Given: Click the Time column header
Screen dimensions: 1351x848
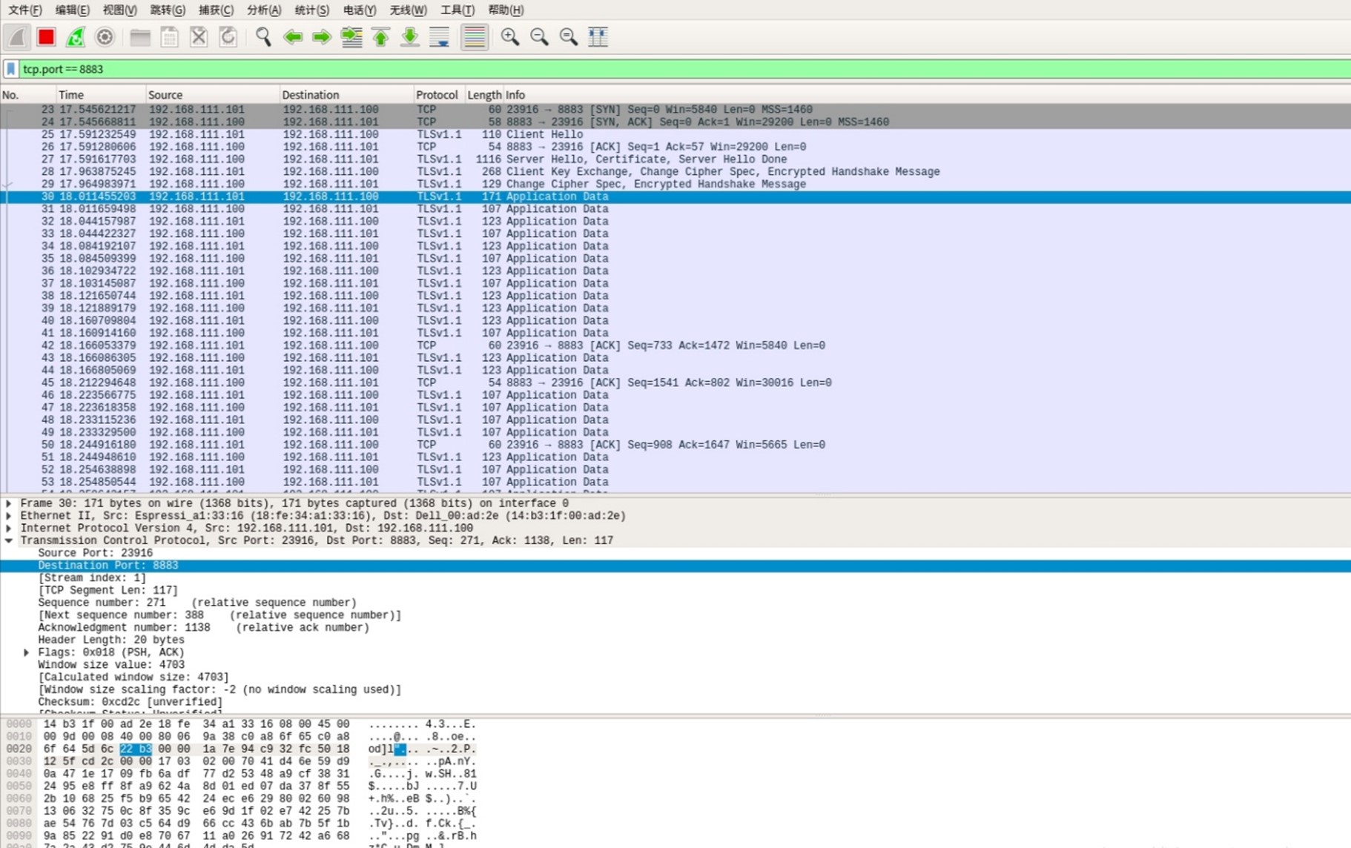Looking at the screenshot, I should click(x=71, y=95).
